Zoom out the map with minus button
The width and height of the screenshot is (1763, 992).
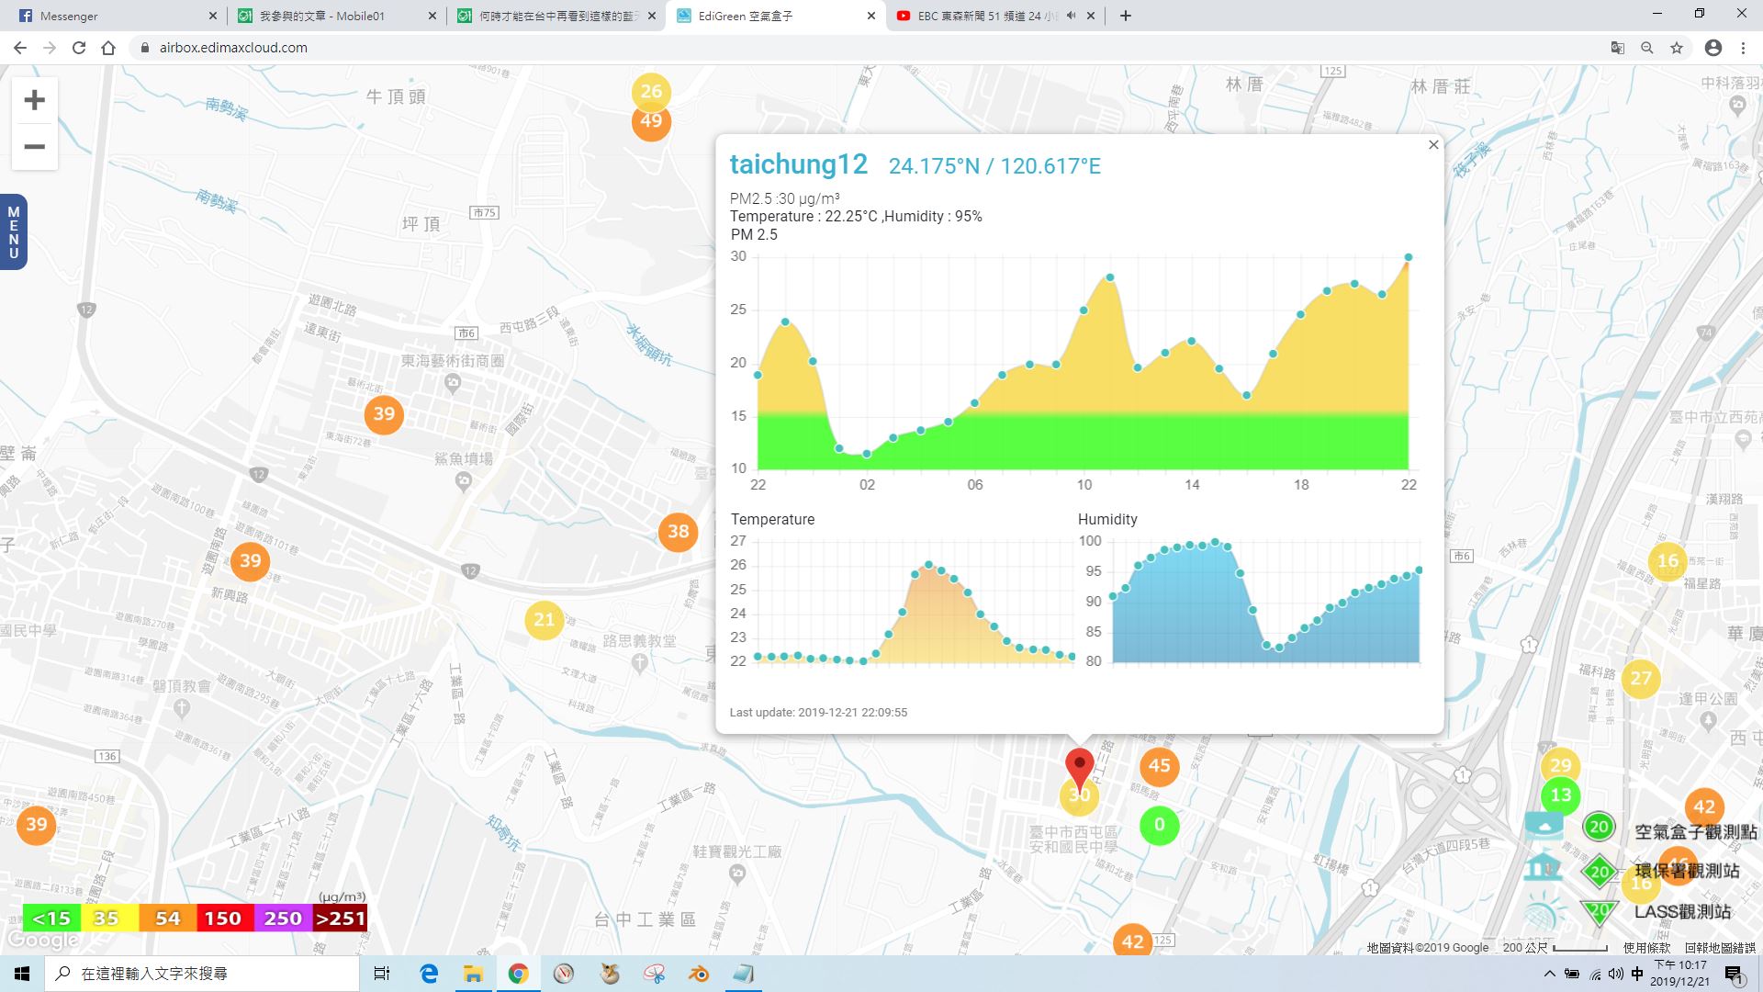[35, 147]
